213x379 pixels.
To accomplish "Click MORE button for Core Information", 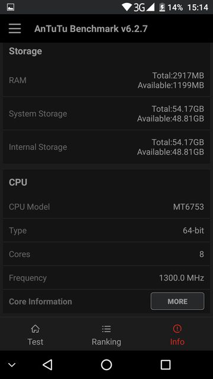I will click(177, 301).
